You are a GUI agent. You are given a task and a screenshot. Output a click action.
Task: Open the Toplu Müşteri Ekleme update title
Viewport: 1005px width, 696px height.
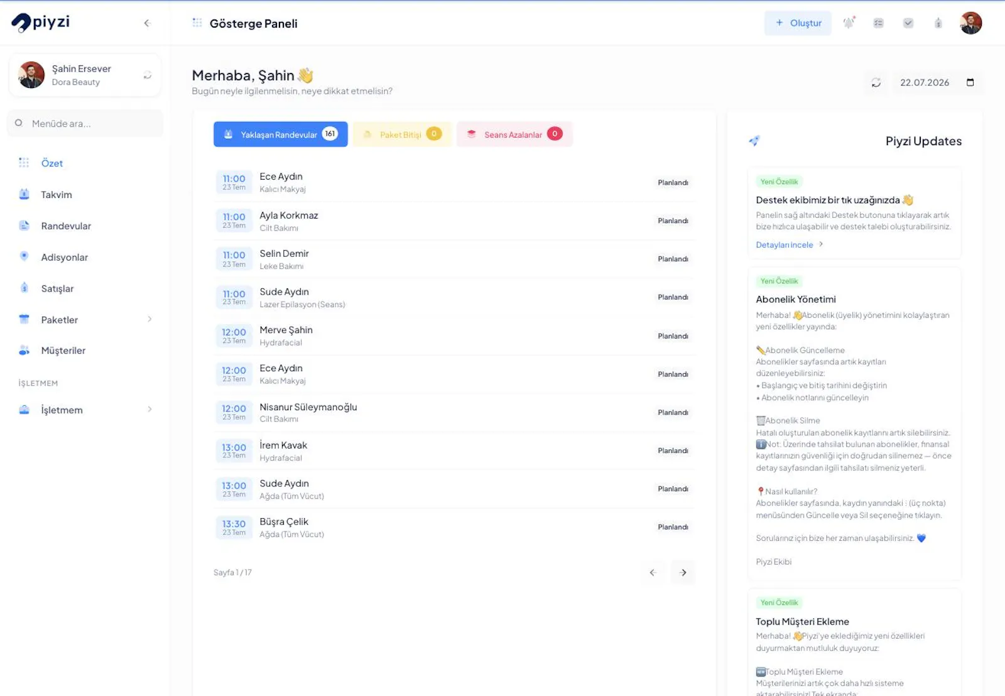coord(802,622)
